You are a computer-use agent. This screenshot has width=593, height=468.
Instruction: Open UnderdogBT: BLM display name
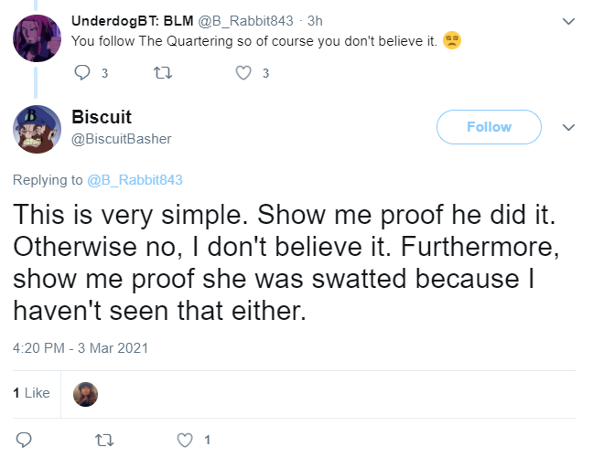133,21
